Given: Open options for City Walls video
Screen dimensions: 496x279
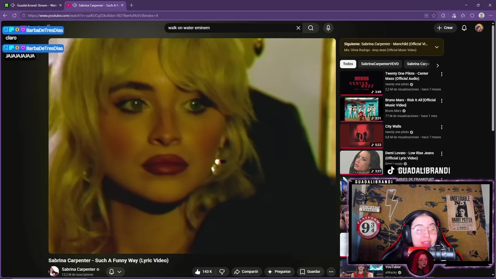Looking at the screenshot, I should [441, 127].
